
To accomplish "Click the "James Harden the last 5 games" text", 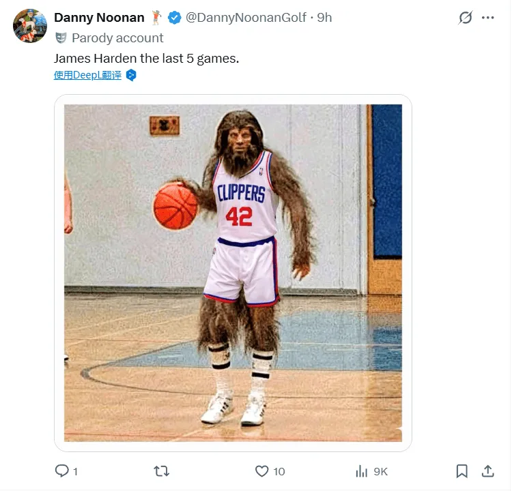I will click(146, 58).
